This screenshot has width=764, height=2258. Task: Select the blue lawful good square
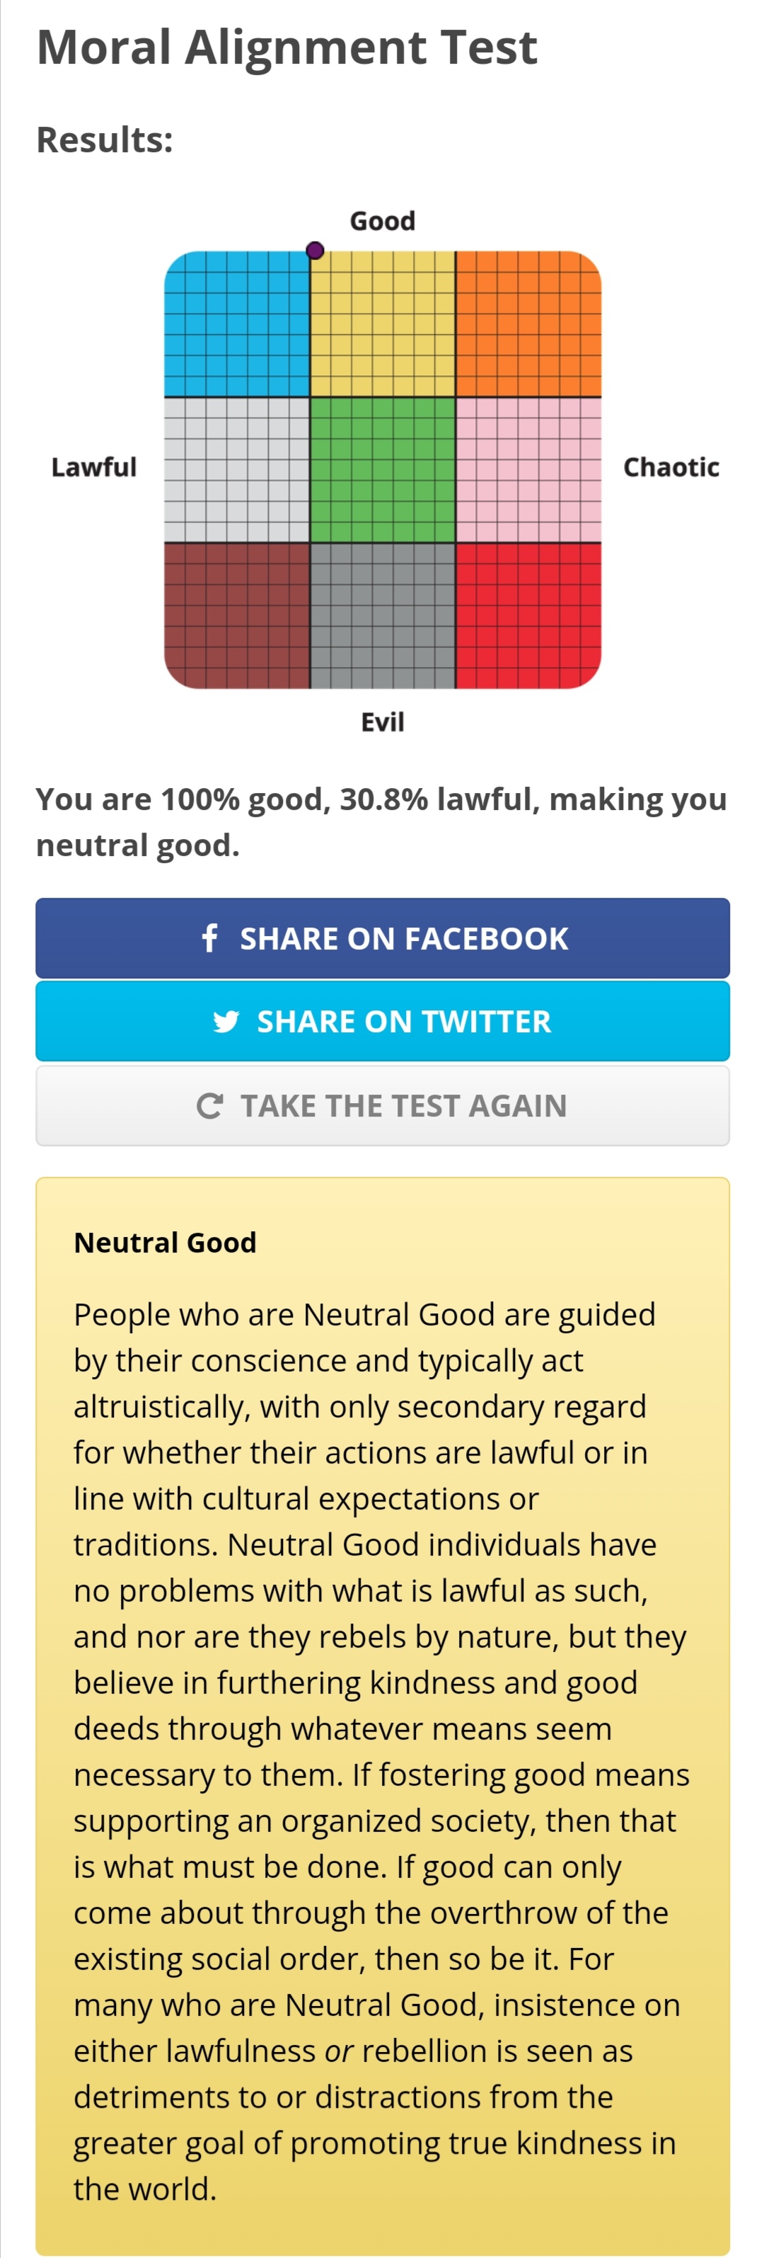236,324
